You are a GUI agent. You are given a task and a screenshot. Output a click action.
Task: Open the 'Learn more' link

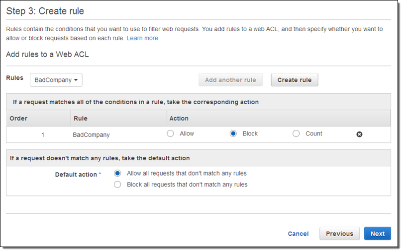click(x=142, y=38)
